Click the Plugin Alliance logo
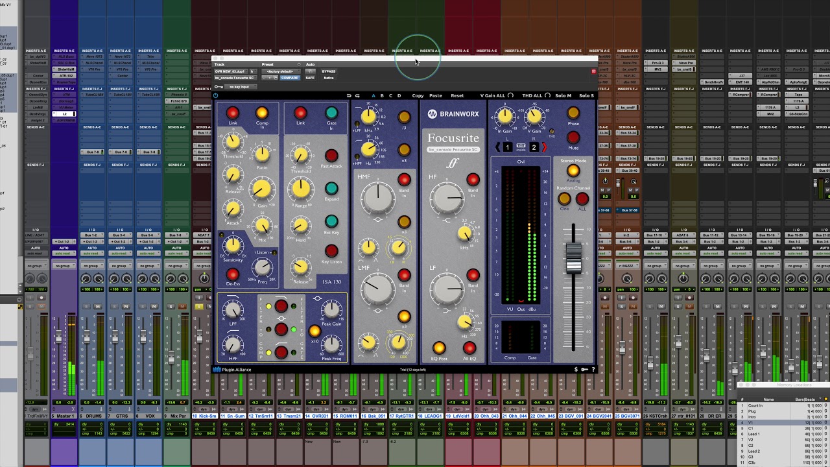Screen dimensions: 830x467 (232, 370)
